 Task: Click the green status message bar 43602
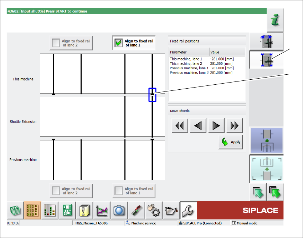click(x=137, y=11)
